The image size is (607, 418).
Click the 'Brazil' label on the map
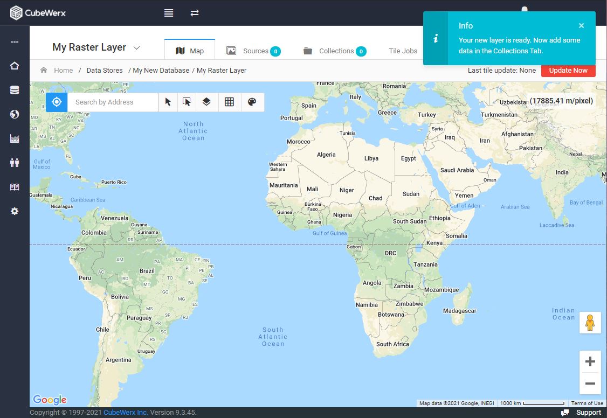147,271
